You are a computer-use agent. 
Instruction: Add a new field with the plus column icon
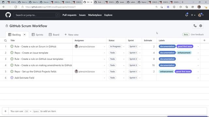tap(204, 40)
